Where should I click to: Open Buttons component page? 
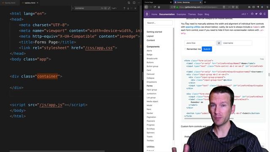click(x=150, y=62)
